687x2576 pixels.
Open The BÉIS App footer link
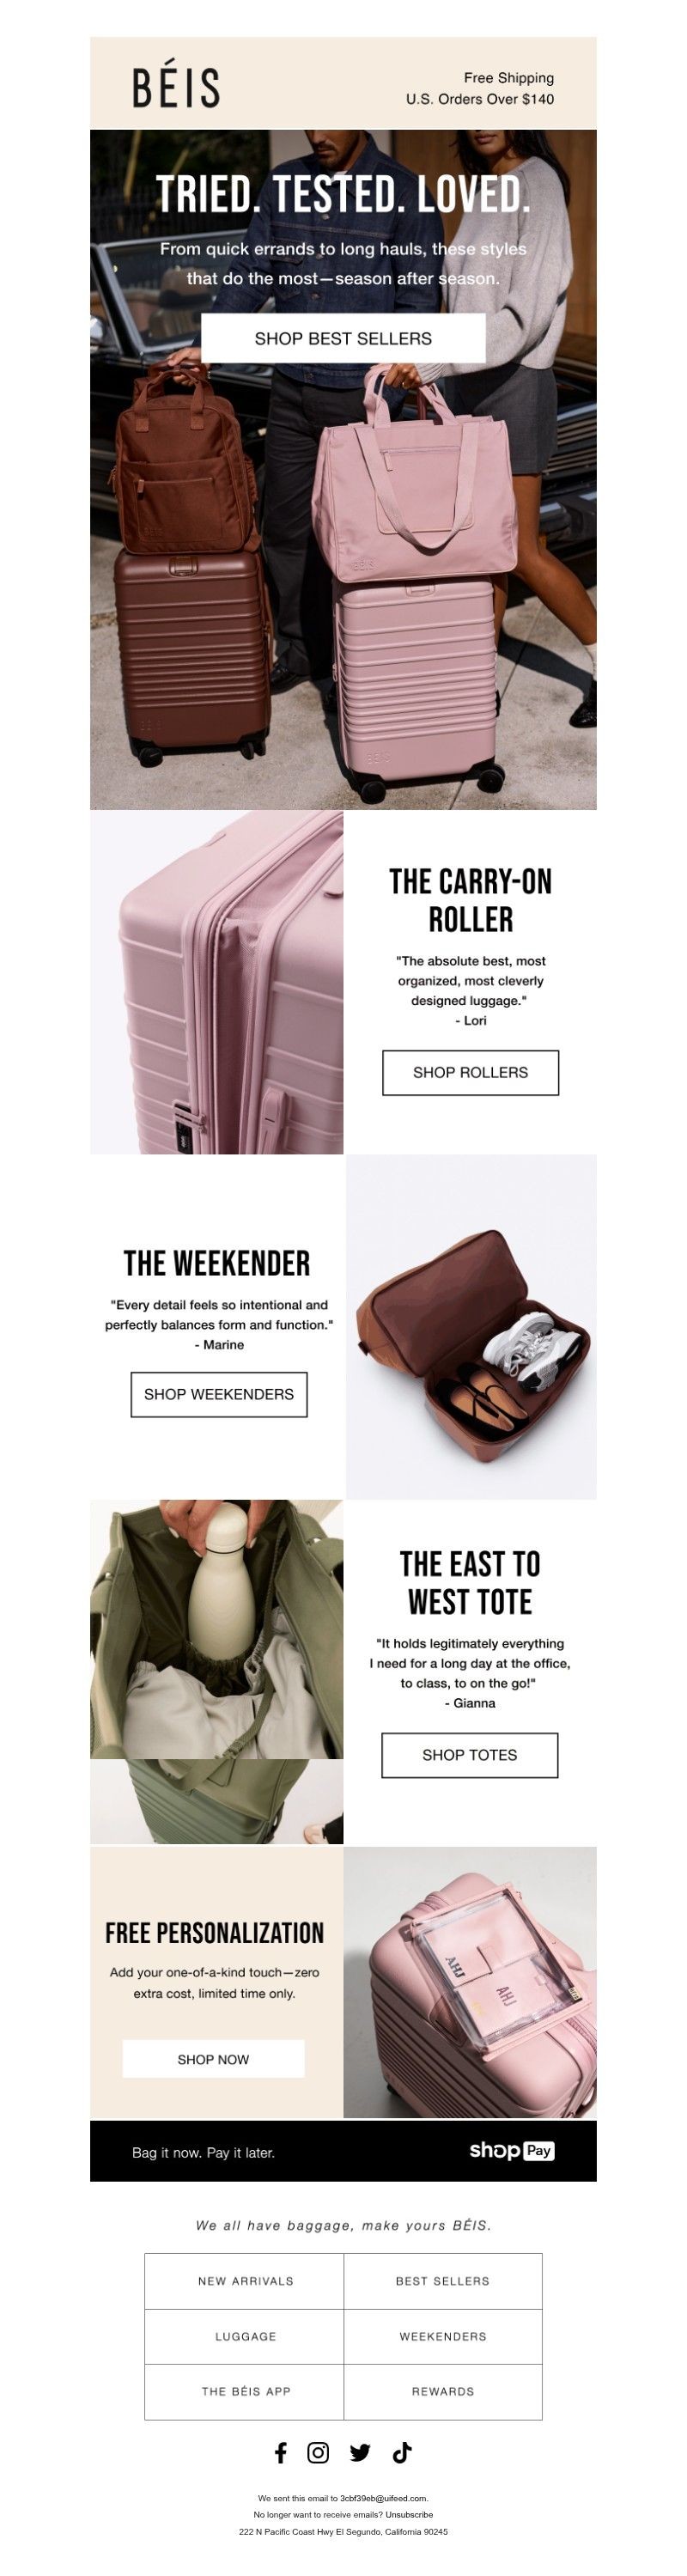tap(245, 2391)
